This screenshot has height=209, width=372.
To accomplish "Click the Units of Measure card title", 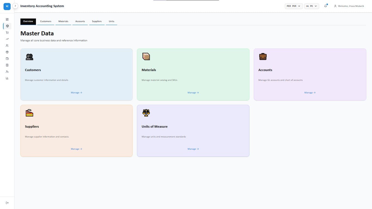I will click(155, 127).
